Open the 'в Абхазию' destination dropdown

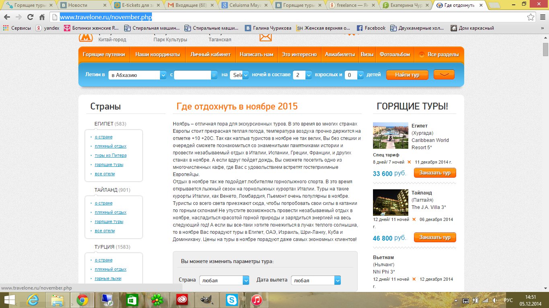(x=137, y=75)
